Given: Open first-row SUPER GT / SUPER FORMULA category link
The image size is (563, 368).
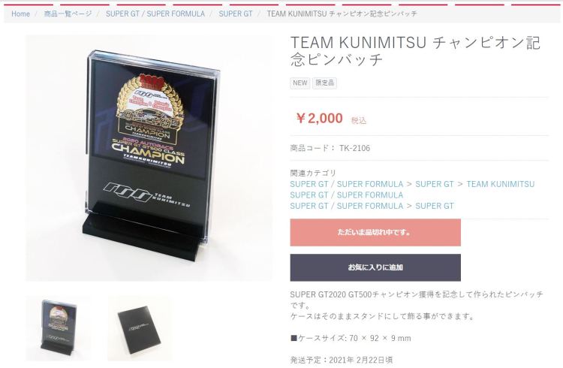Looking at the screenshot, I should tap(347, 184).
